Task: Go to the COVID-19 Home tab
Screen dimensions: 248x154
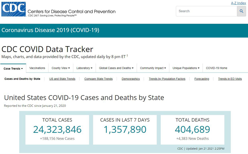Action: pos(216,68)
